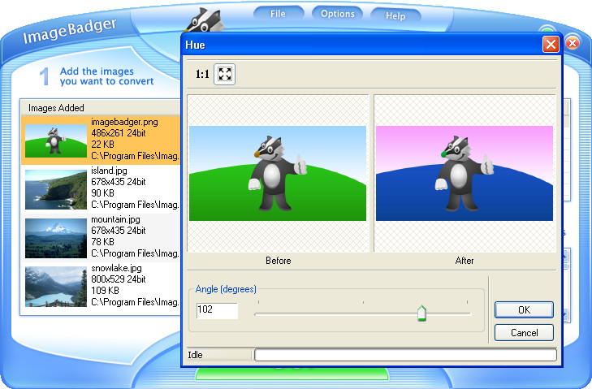
Task: Click the badger mascot logo icon
Action: pyautogui.click(x=204, y=21)
